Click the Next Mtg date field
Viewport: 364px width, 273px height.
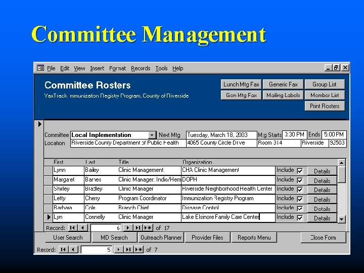tap(221, 135)
